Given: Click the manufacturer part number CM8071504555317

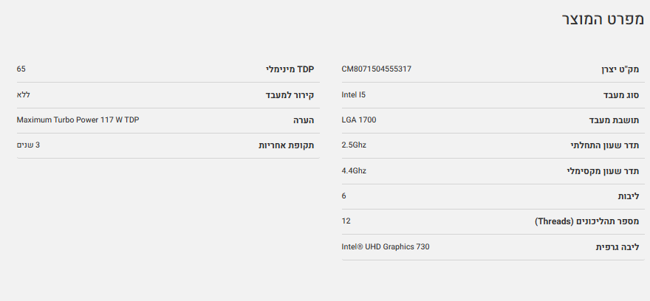Looking at the screenshot, I should [x=376, y=69].
